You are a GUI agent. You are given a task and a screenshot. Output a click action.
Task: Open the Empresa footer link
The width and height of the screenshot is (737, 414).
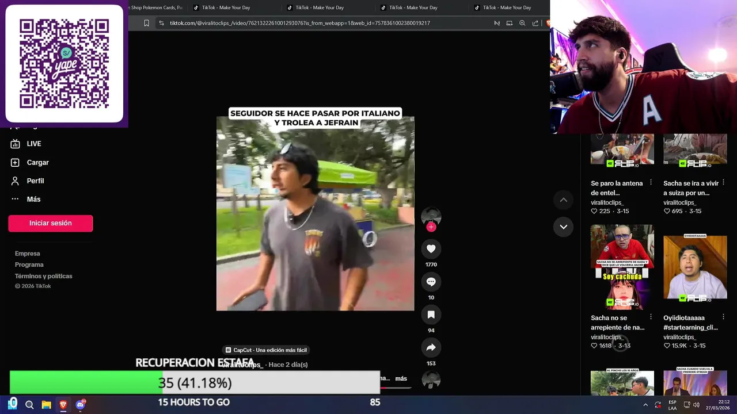28,254
